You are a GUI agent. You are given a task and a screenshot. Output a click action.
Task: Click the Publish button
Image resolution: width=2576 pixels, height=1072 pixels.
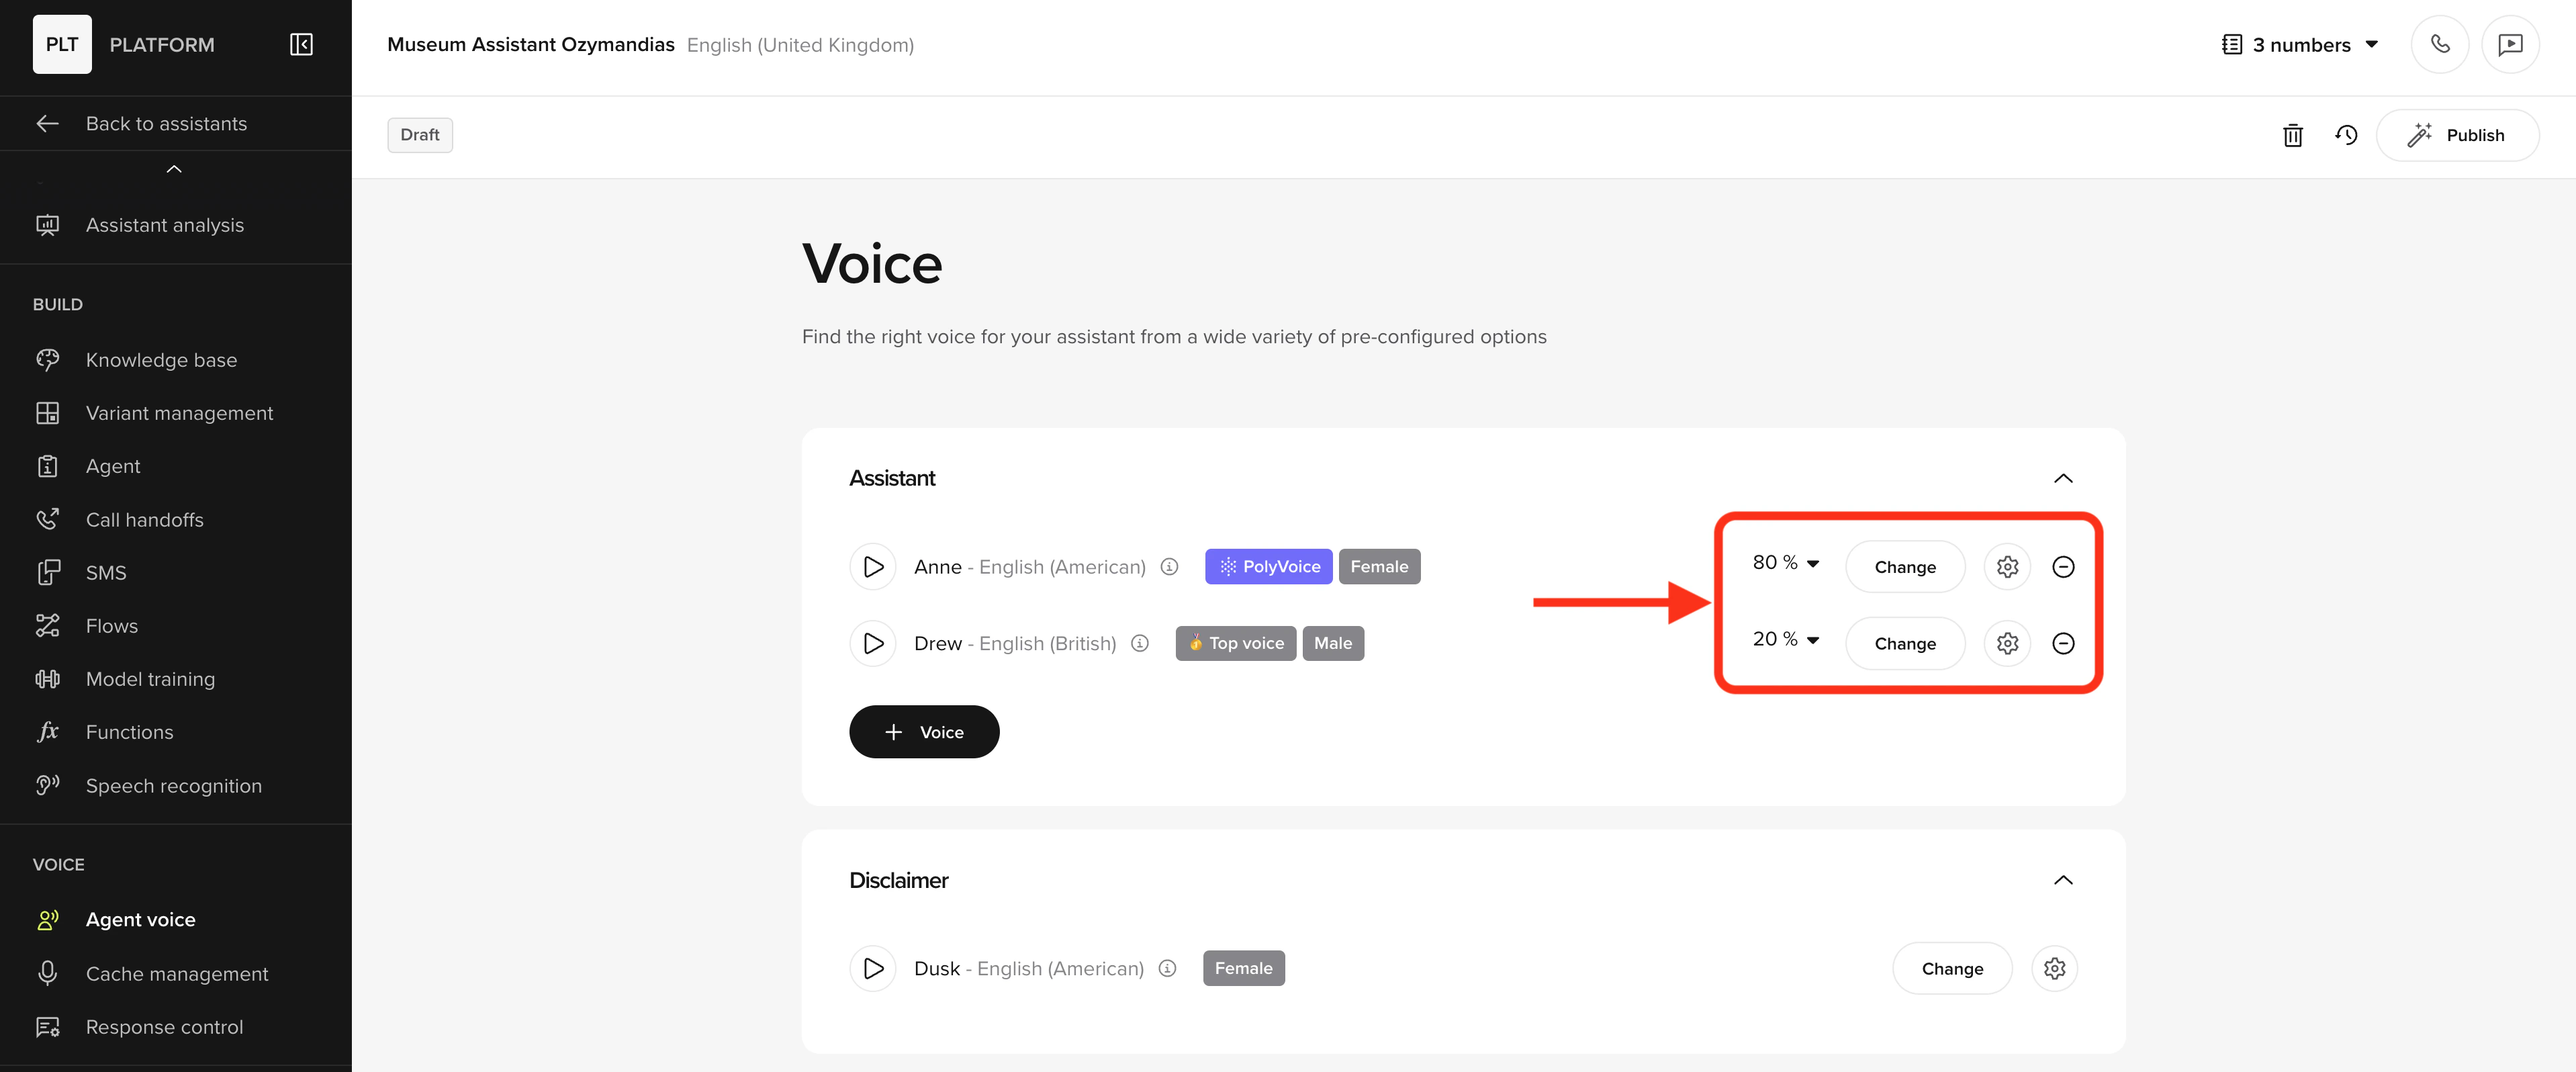[2457, 135]
